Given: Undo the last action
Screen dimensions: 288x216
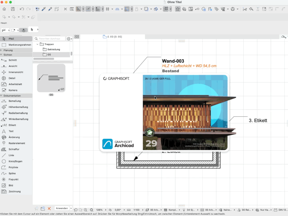Looking at the screenshot, I should click(x=22, y=9).
